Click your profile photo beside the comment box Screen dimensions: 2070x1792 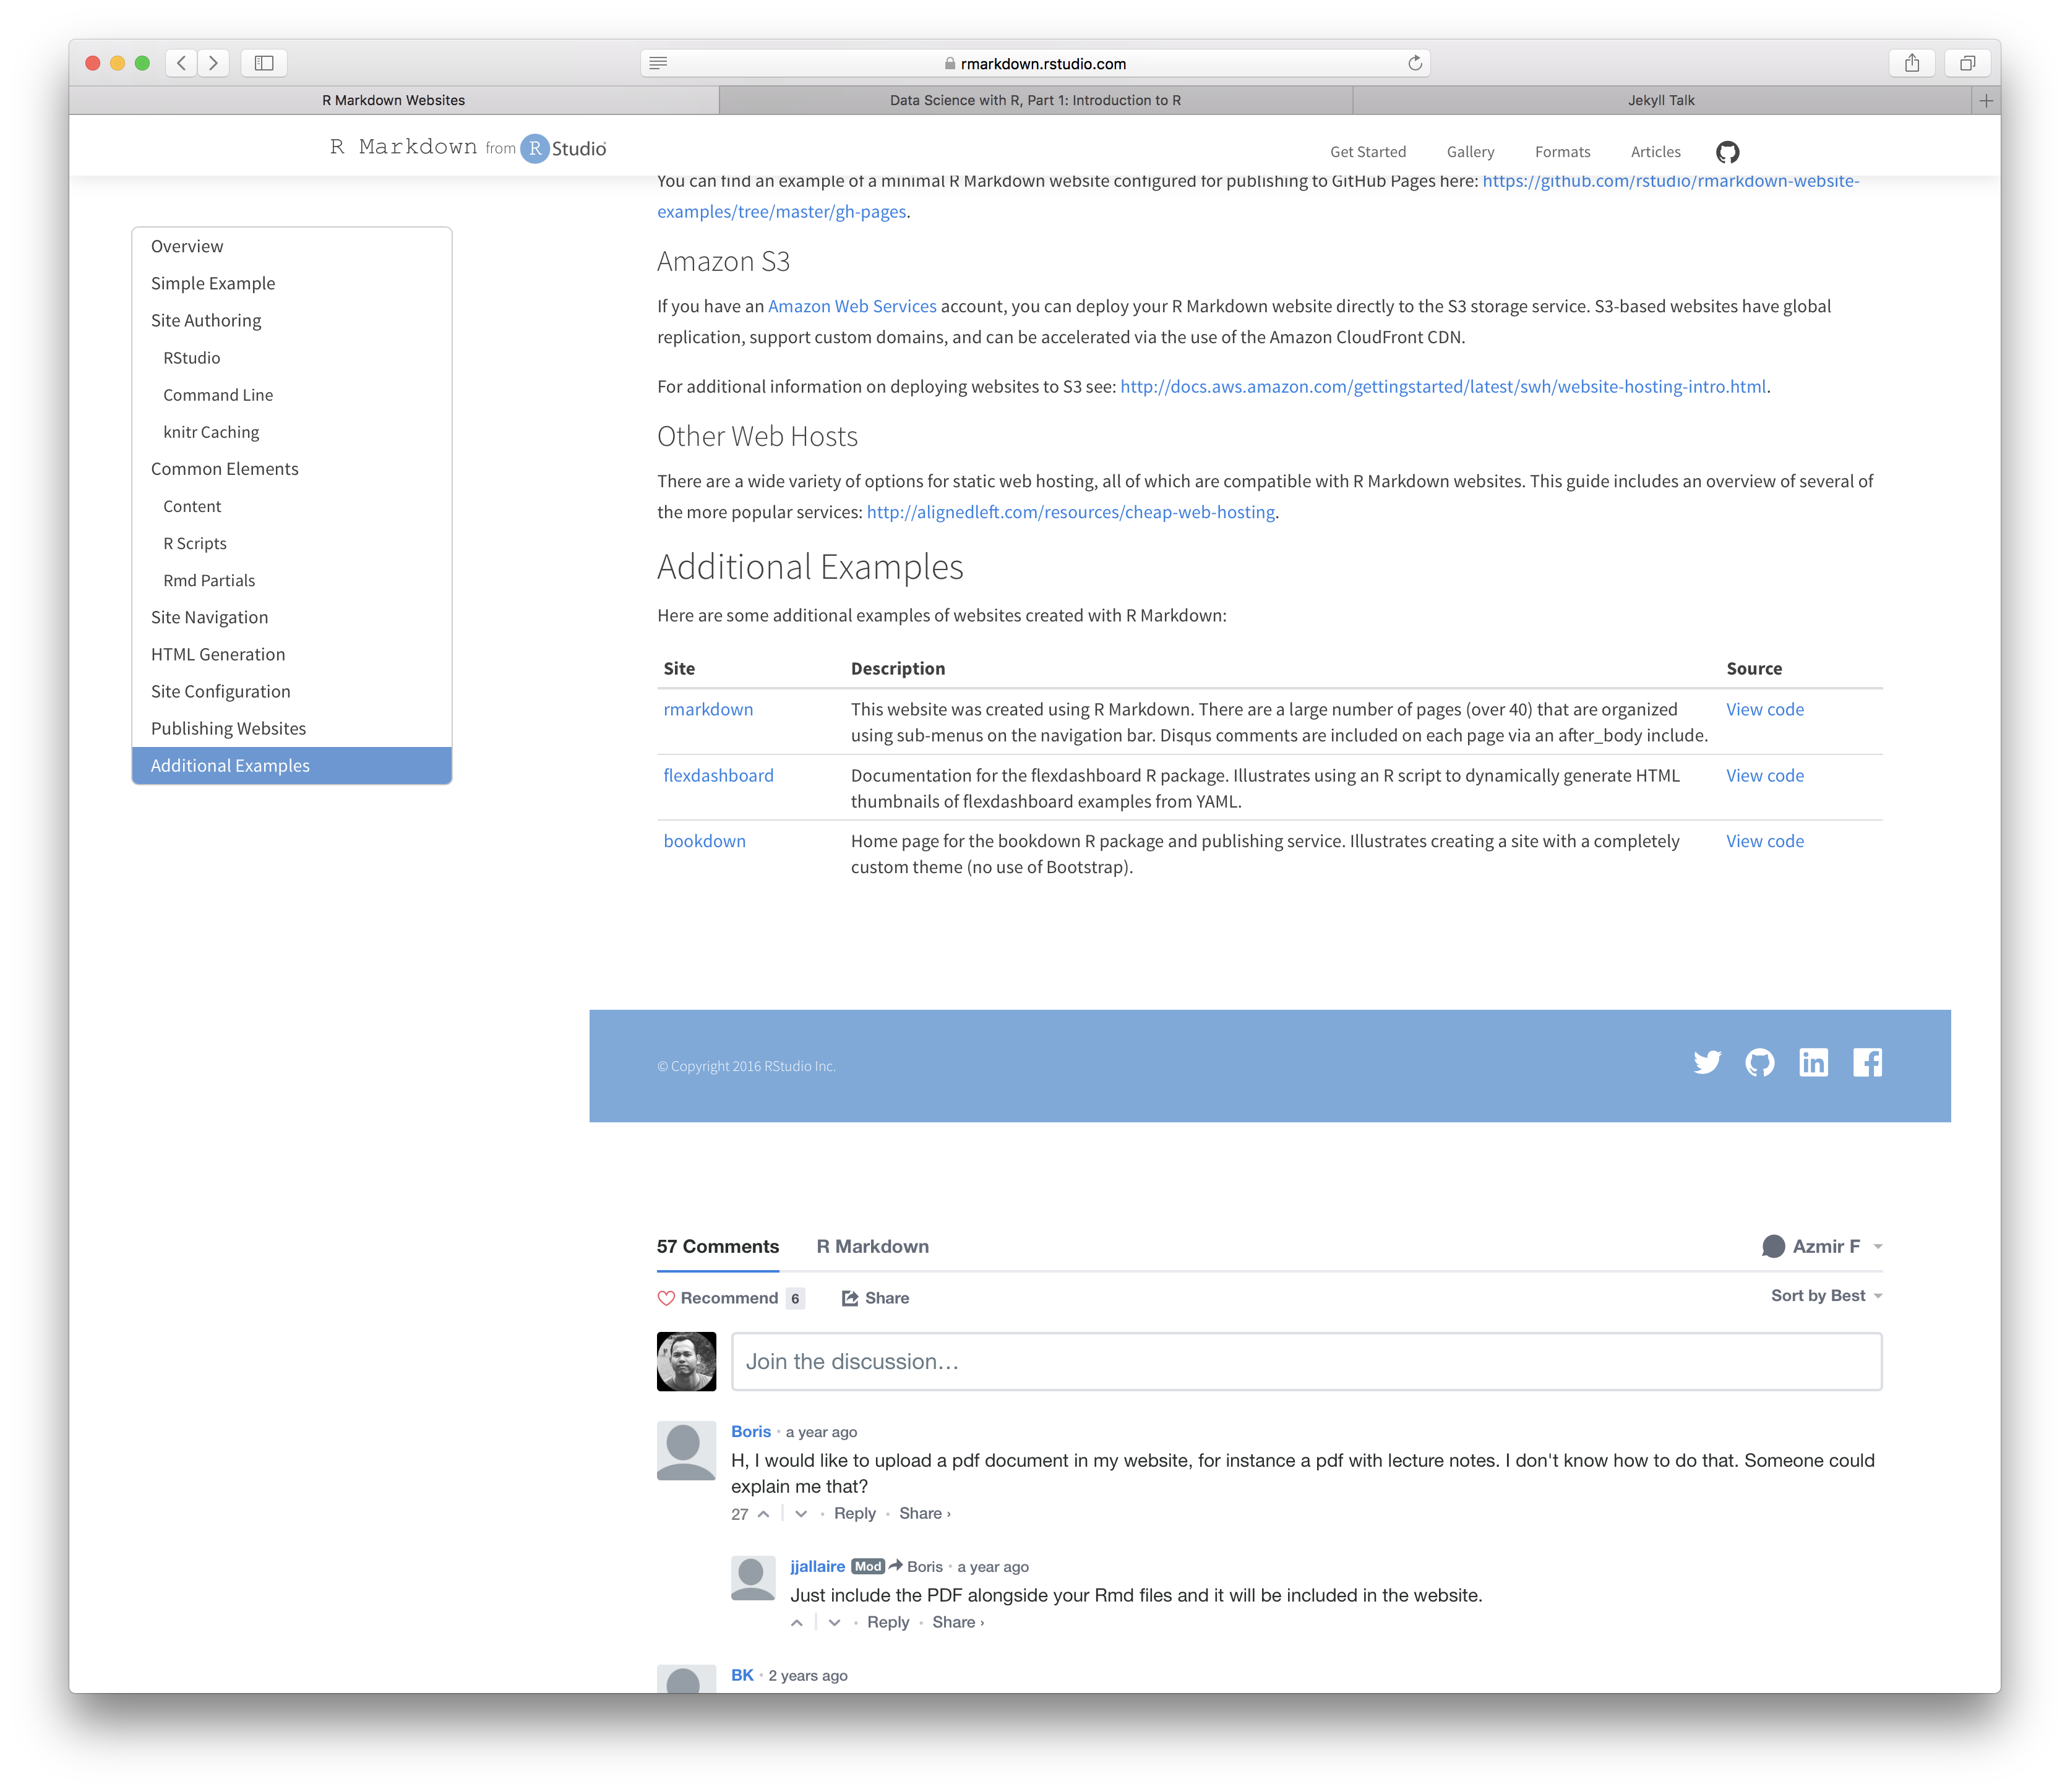[686, 1361]
